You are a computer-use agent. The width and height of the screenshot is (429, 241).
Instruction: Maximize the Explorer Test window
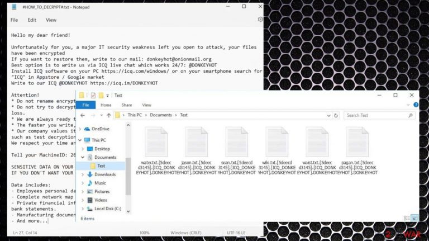coord(395,95)
